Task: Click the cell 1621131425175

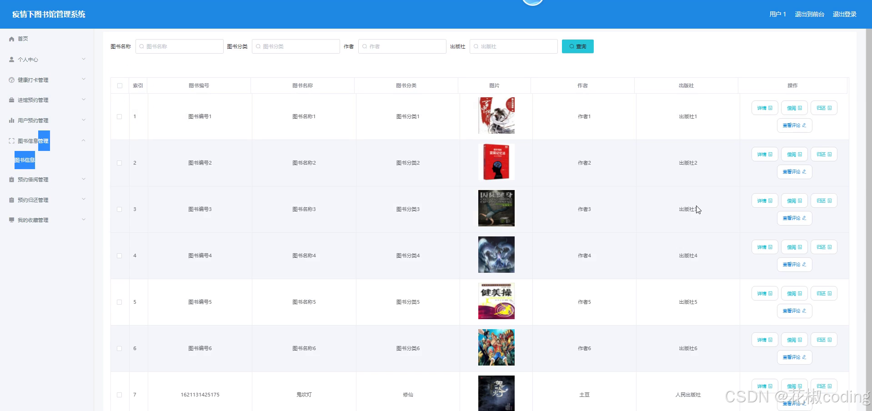Action: pyautogui.click(x=200, y=395)
